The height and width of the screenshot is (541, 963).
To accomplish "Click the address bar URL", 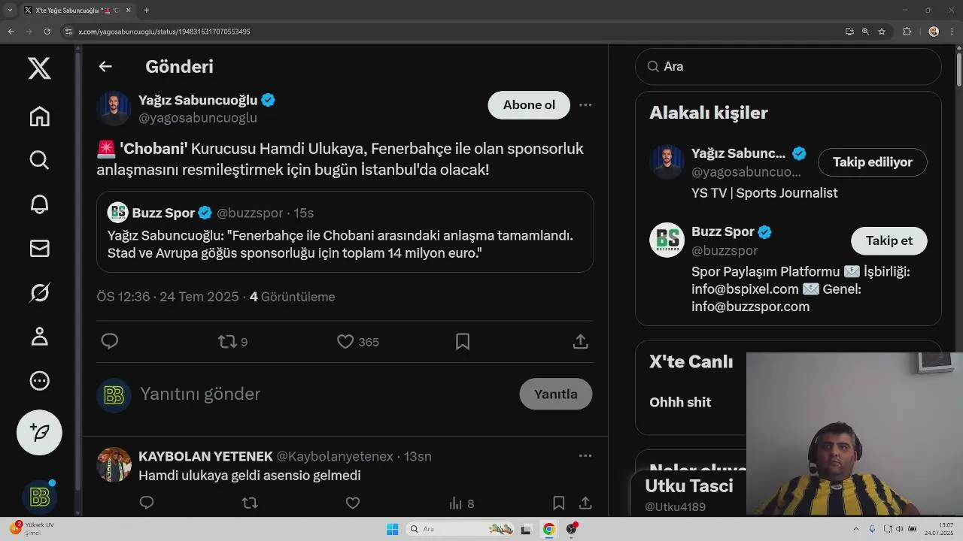I will 164,32.
